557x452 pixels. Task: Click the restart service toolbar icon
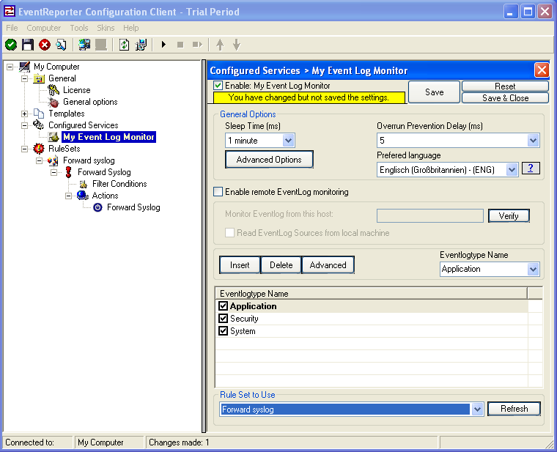197,45
